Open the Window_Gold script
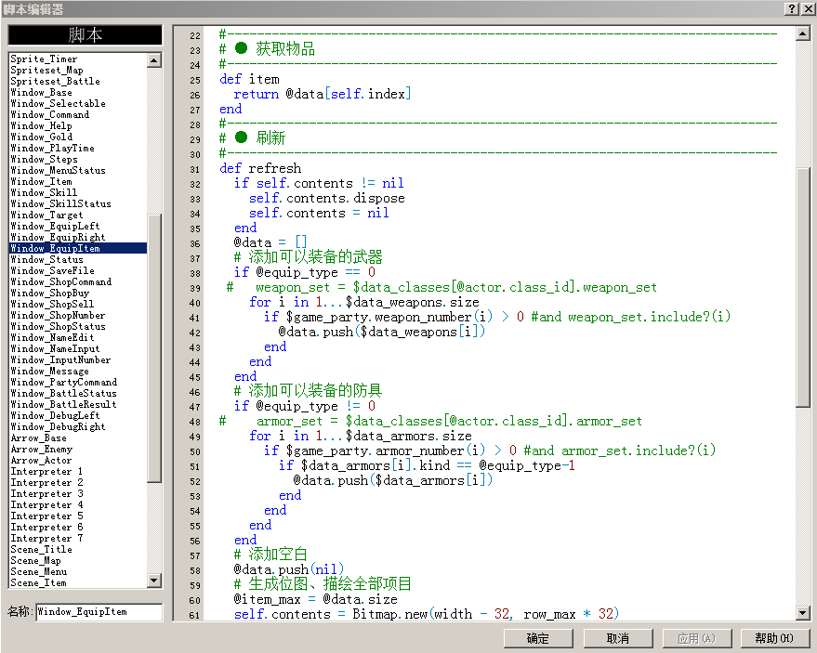Screen dimensions: 817x653 tap(41, 137)
